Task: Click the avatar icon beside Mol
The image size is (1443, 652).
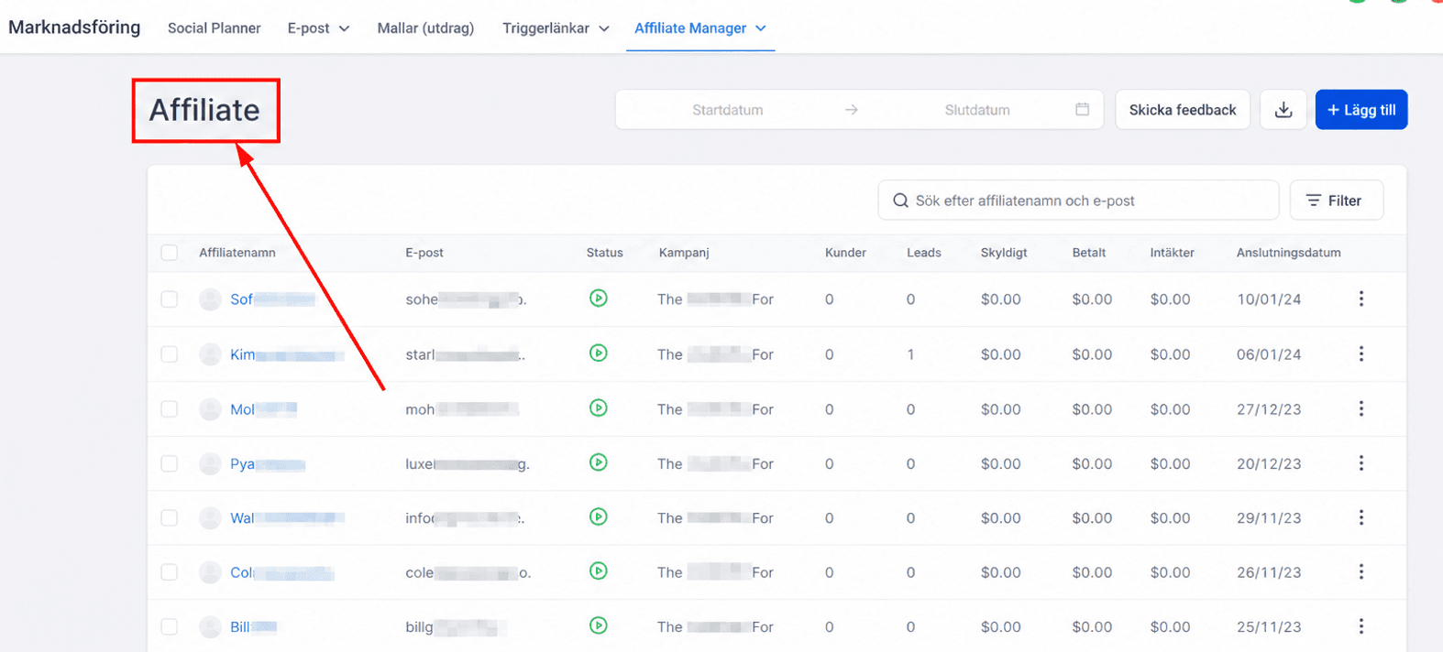Action: coord(210,409)
